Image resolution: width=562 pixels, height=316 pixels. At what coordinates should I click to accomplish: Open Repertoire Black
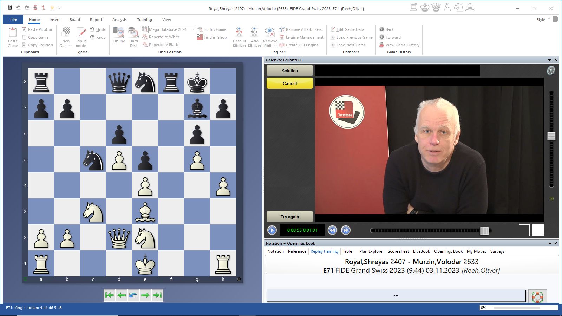click(160, 45)
